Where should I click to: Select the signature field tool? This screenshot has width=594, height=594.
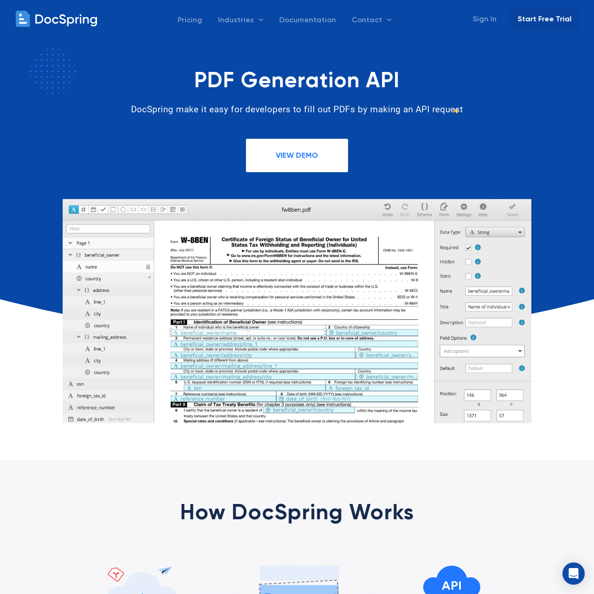pos(163,210)
